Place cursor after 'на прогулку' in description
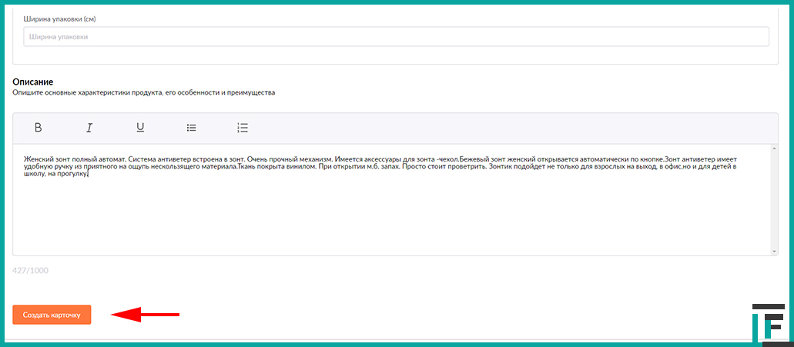794x347 pixels. [89, 174]
